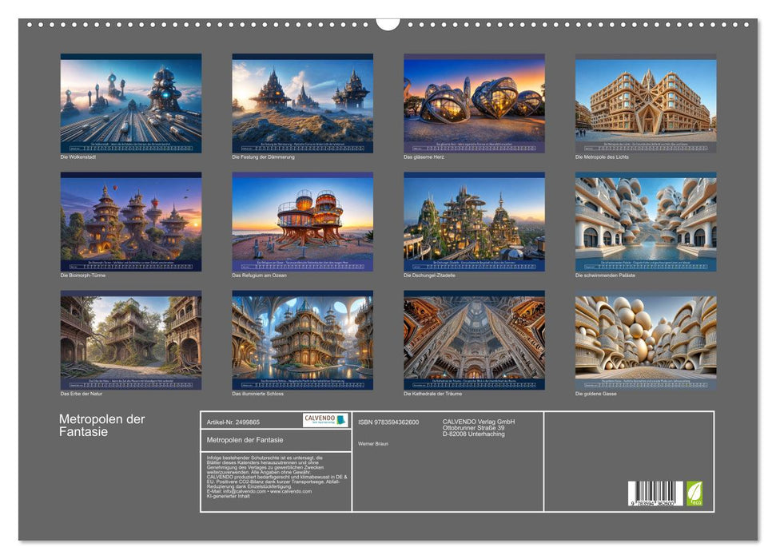
Task: Click the caption 'Die schwimmenden Paläste'
Action: coord(605,276)
